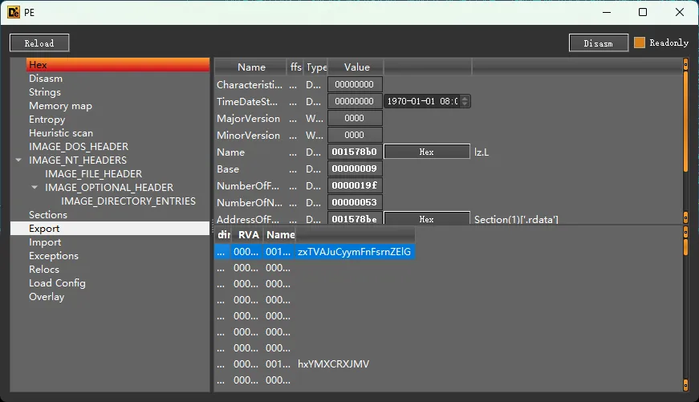
Task: Select Disasm in the sidebar tree
Action: tap(46, 79)
